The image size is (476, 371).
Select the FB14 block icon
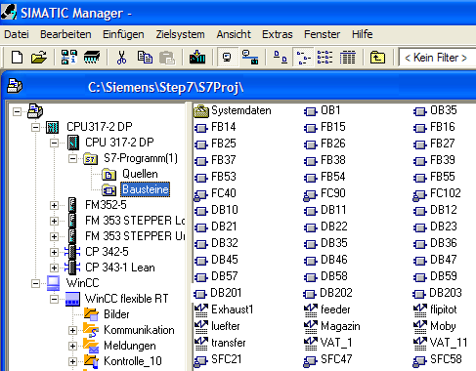point(201,128)
